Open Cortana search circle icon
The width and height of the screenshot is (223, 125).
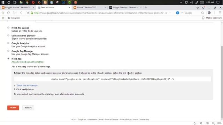pyautogui.click(x=9, y=2)
